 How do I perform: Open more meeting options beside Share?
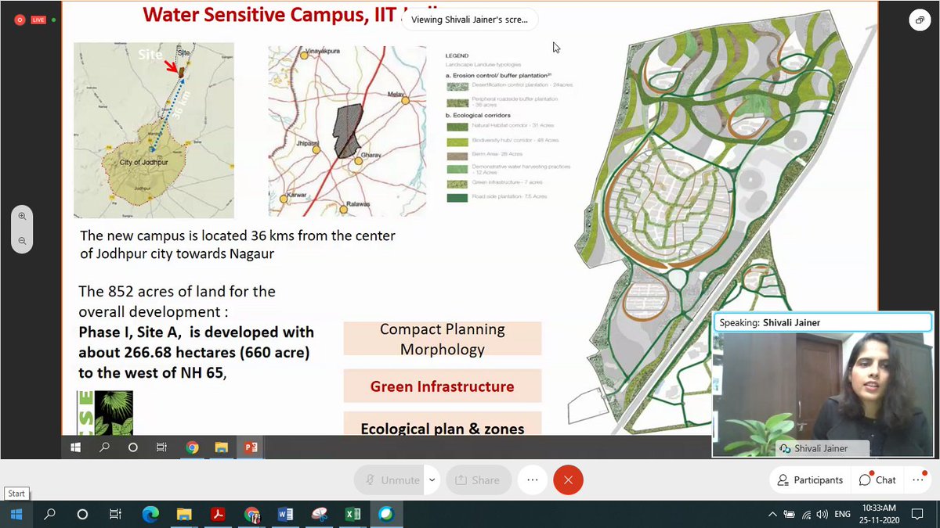pos(533,480)
